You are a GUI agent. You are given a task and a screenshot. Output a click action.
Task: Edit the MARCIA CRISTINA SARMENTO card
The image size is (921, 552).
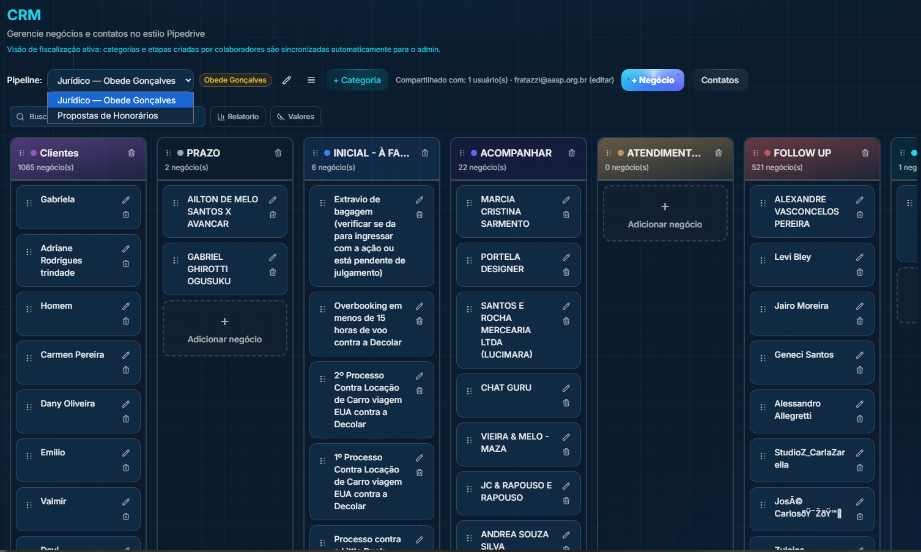pyautogui.click(x=566, y=200)
